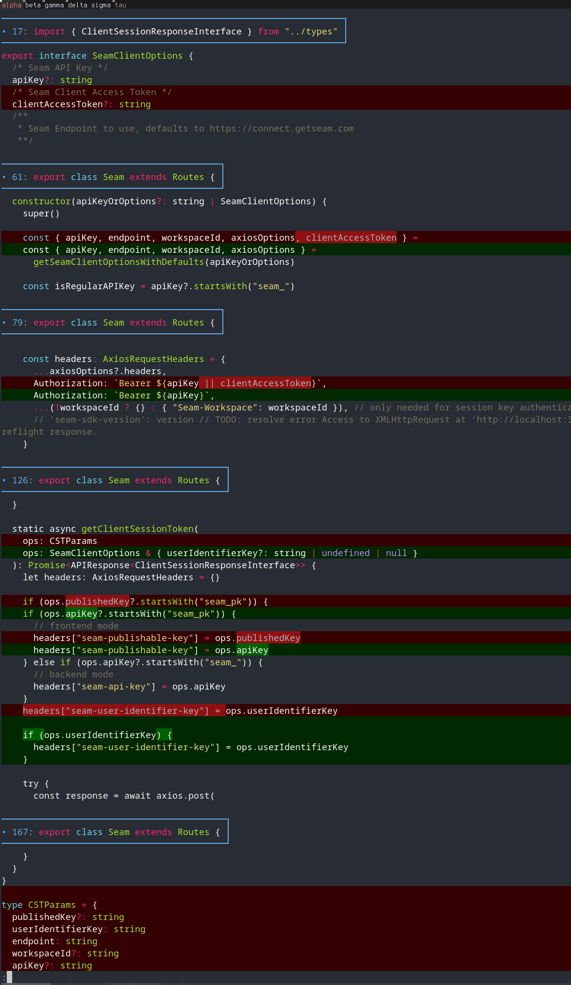Viewport: 571px width, 985px height.
Task: Select the delta tab
Action: point(78,5)
